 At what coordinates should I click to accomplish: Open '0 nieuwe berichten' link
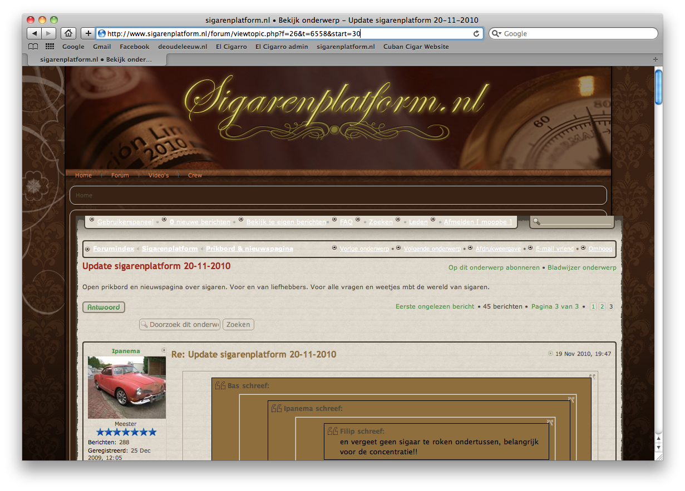click(200, 222)
